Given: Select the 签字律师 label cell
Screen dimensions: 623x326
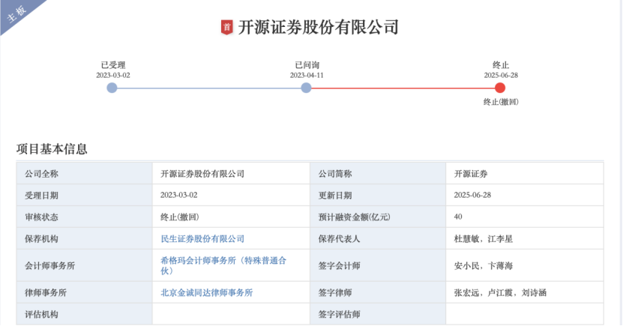Looking at the screenshot, I should [378, 292].
